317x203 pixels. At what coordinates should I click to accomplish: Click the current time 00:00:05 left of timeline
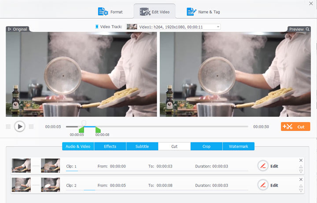pos(53,127)
